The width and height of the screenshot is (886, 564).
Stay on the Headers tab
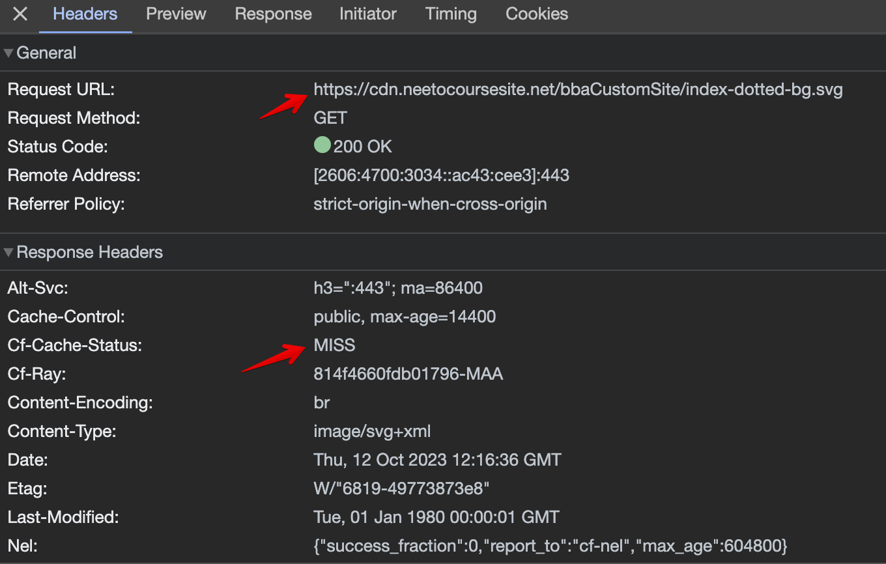85,14
